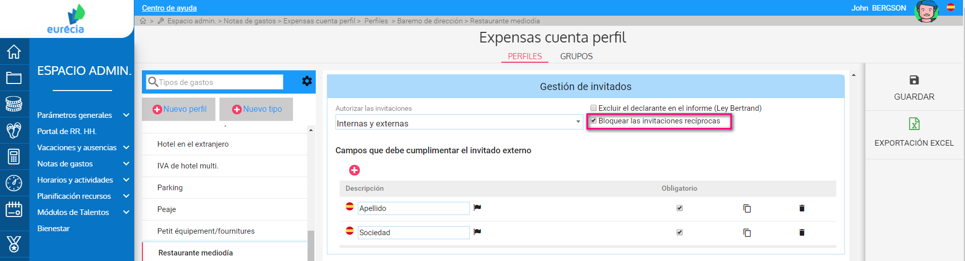This screenshot has height=261, width=965.
Task: Open the settings gear next to search
Action: coord(307,81)
